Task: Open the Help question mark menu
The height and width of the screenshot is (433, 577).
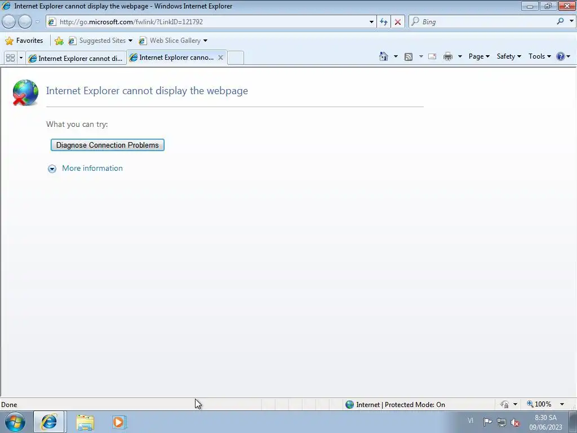Action: [563, 56]
